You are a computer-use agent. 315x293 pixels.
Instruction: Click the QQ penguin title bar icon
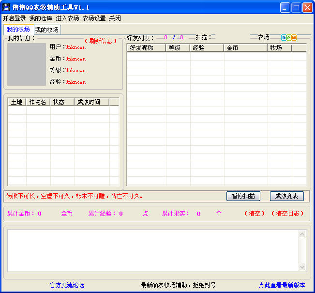pyautogui.click(x=6, y=7)
